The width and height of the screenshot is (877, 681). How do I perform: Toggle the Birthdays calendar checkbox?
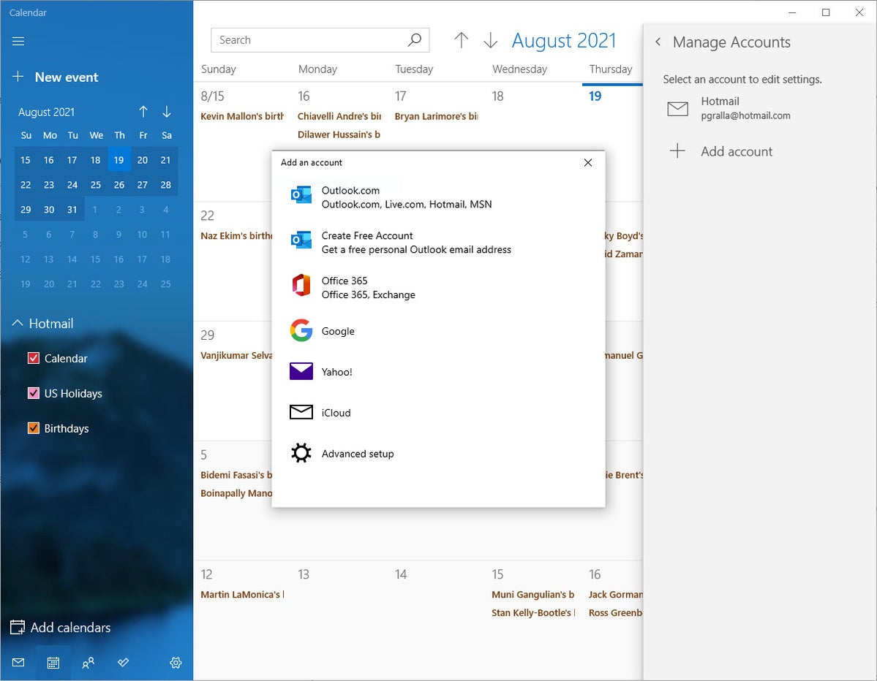tap(34, 428)
